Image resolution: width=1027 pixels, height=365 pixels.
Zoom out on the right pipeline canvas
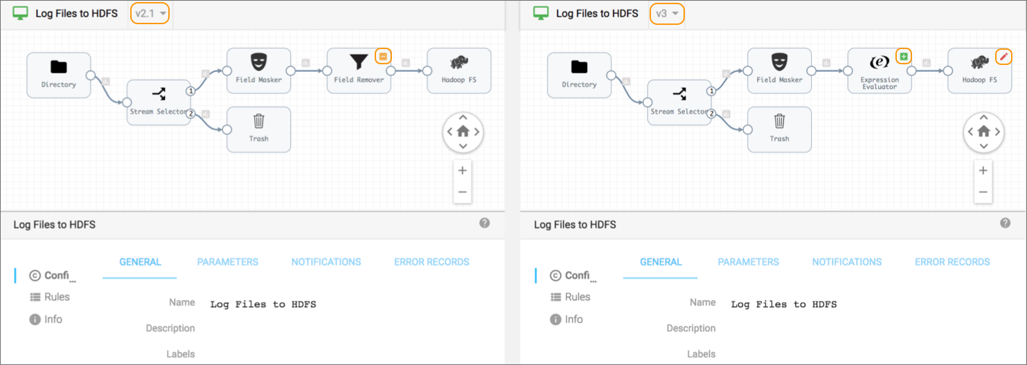point(983,192)
